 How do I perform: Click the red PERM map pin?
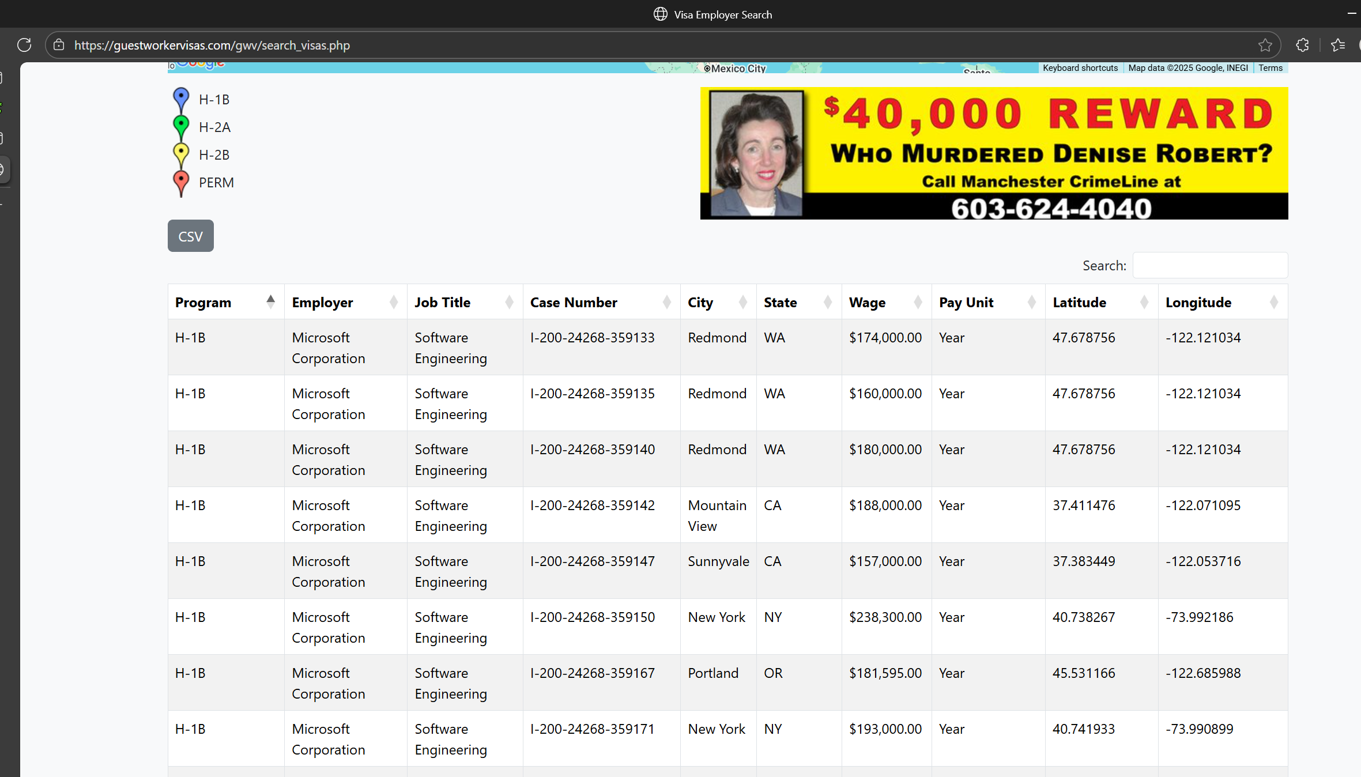[181, 182]
